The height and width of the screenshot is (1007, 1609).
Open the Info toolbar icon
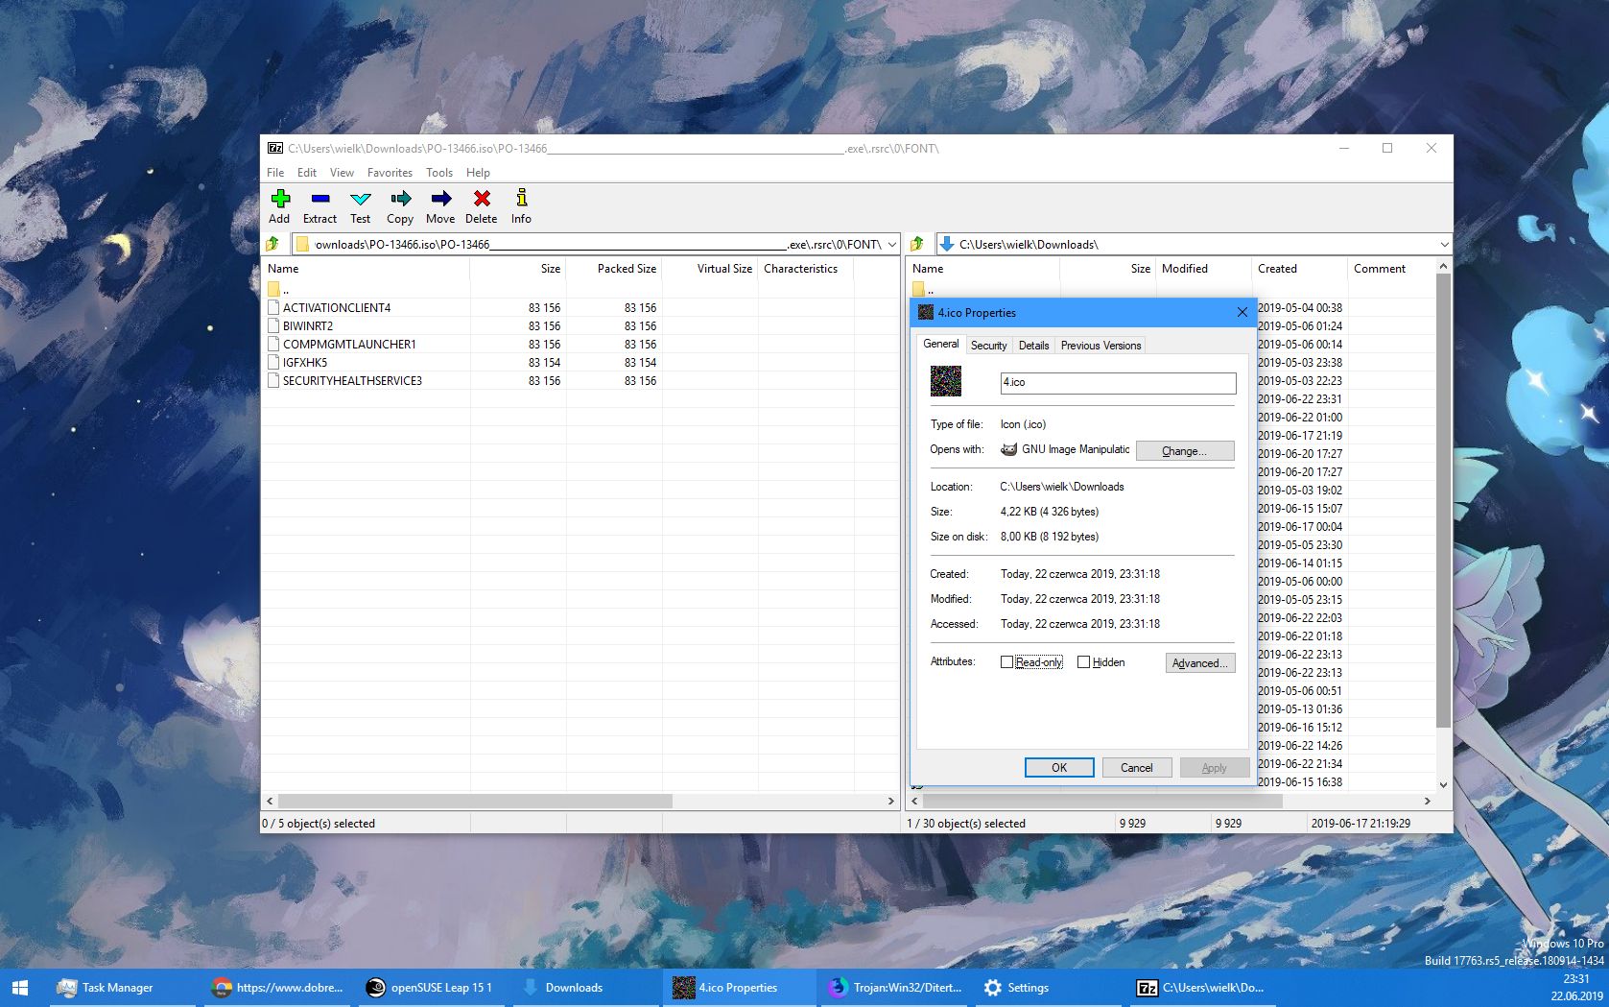pyautogui.click(x=521, y=199)
